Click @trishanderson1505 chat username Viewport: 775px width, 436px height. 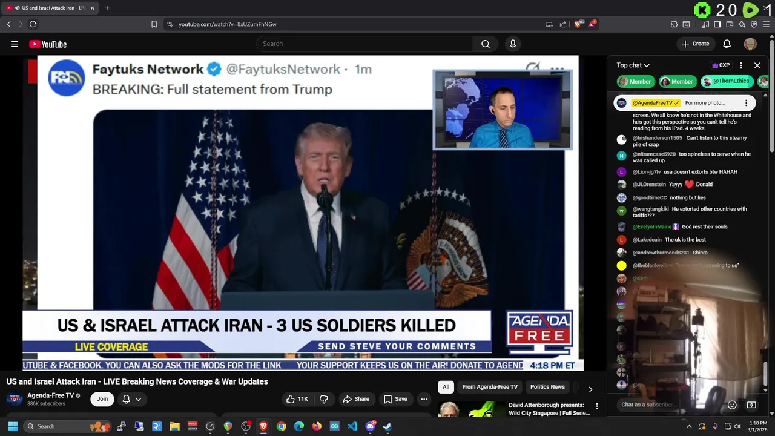pyautogui.click(x=657, y=138)
